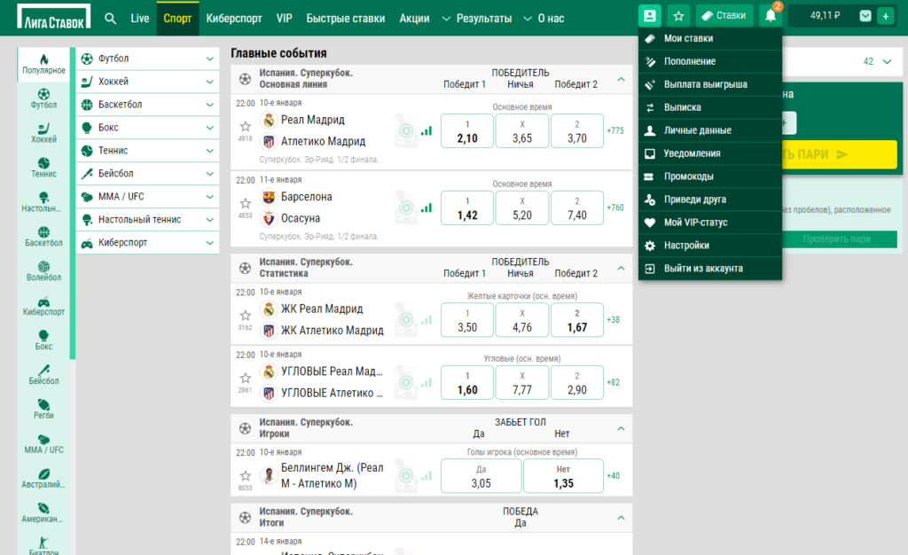Open Акции in top navigation
The height and width of the screenshot is (555, 908).
coord(415,19)
